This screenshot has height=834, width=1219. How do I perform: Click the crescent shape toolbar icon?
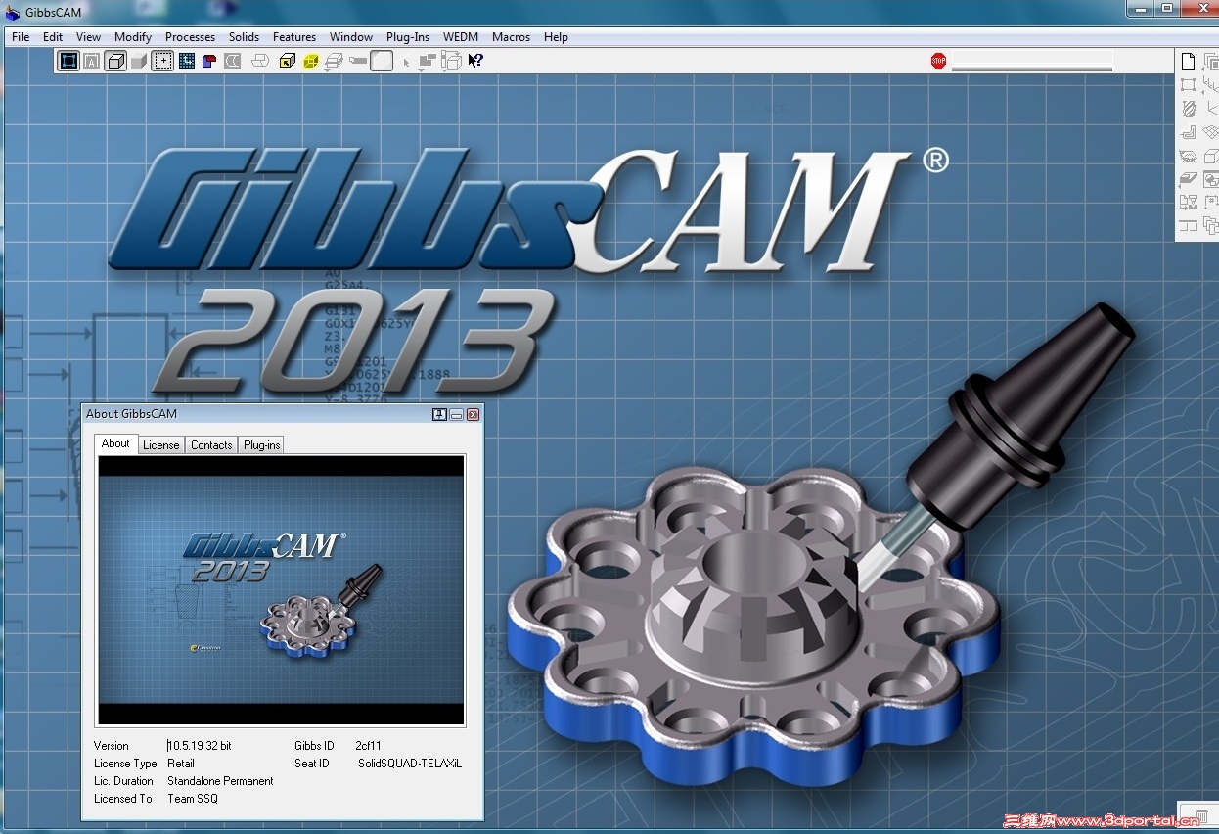[x=232, y=61]
